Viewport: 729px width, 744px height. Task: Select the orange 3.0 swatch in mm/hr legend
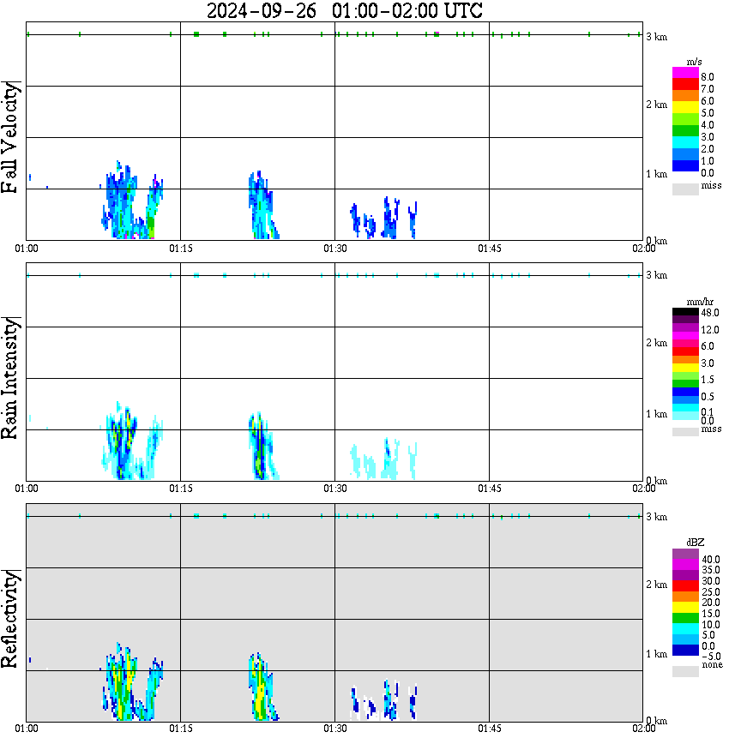tap(685, 360)
